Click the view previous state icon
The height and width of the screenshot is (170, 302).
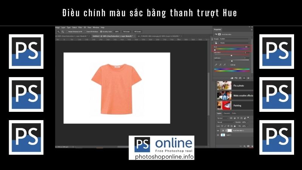[x=236, y=78]
